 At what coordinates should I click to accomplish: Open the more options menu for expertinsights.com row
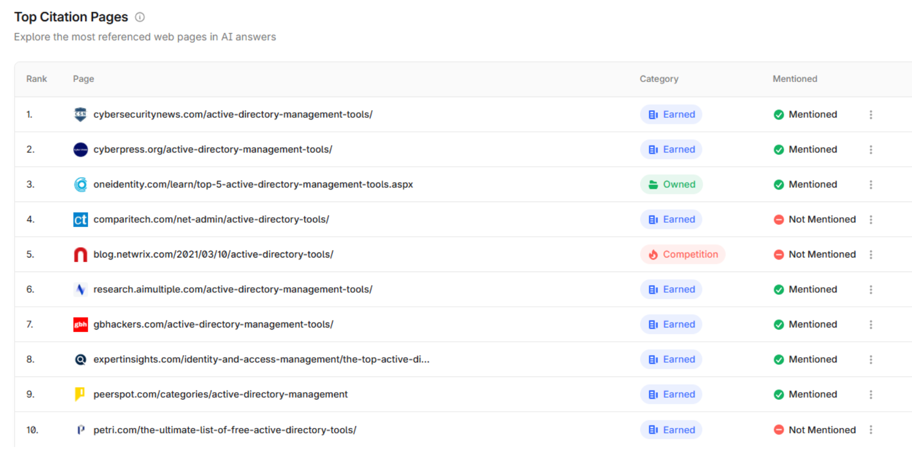871,360
